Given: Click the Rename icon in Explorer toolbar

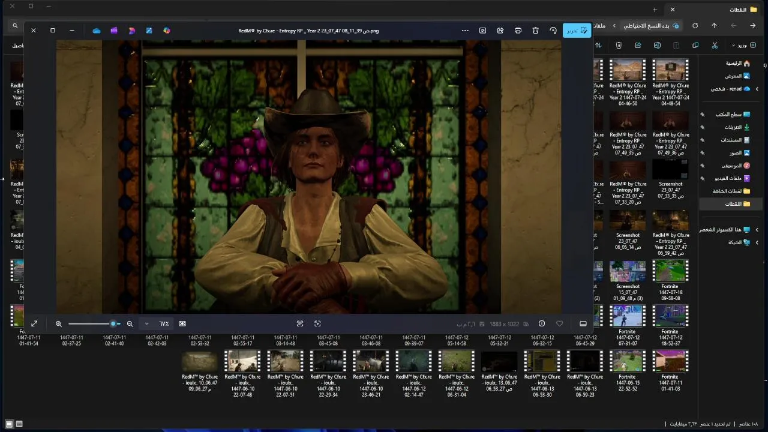Looking at the screenshot, I should pyautogui.click(x=657, y=45).
